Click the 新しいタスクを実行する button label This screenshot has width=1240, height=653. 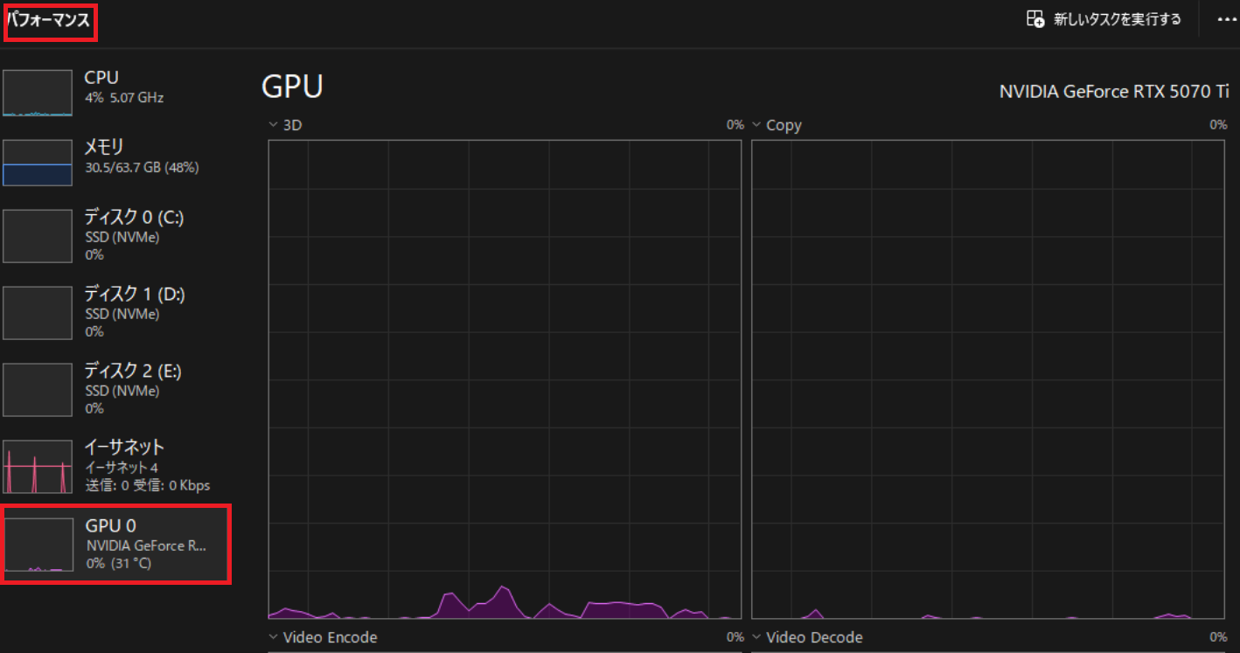coord(1117,19)
